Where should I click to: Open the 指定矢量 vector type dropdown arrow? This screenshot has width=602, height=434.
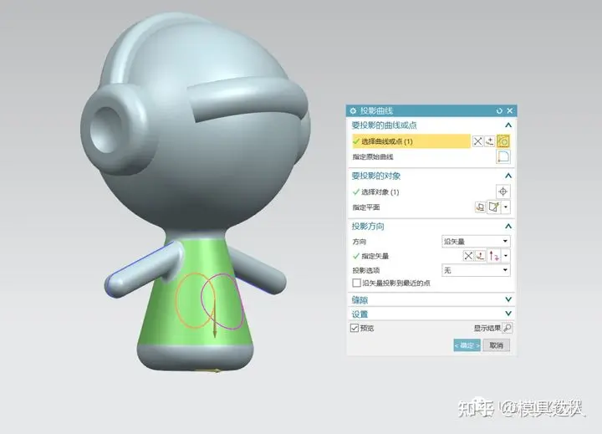pos(506,256)
